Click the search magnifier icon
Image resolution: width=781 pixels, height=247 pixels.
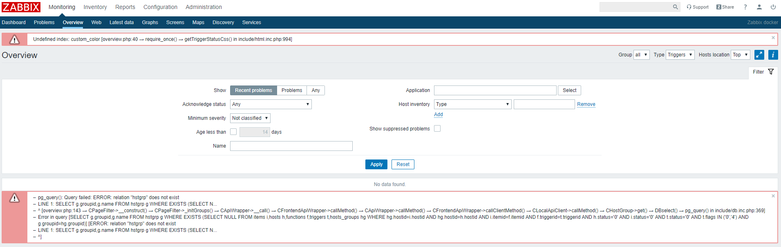[x=676, y=7]
